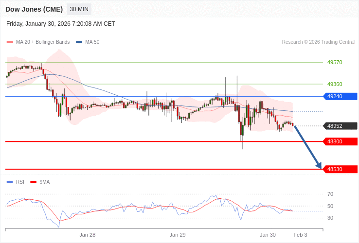Click the 'MA 50' legend label
359x243 pixels.
92,42
